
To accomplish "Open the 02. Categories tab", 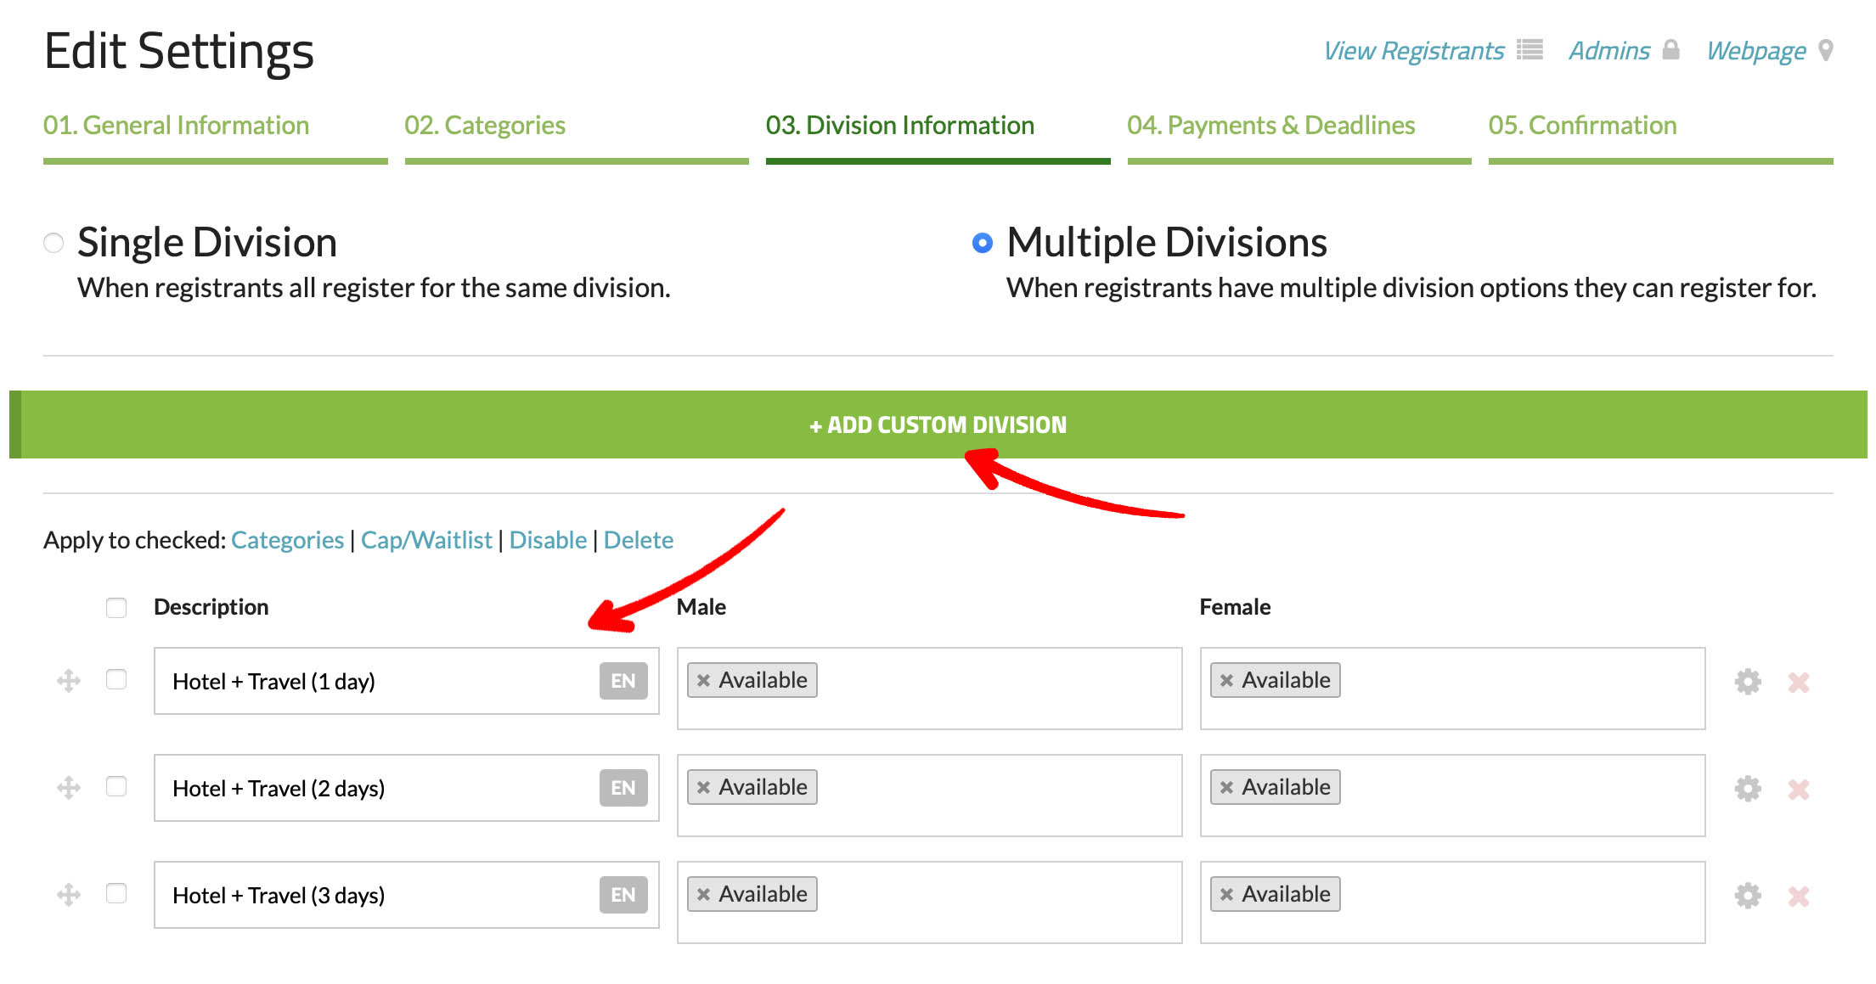I will point(485,126).
